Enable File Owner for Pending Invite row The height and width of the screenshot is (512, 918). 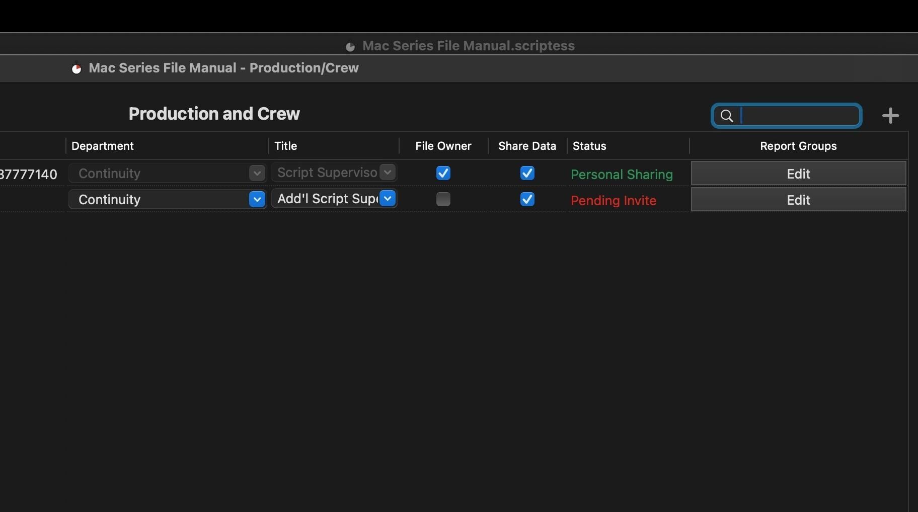click(x=443, y=200)
